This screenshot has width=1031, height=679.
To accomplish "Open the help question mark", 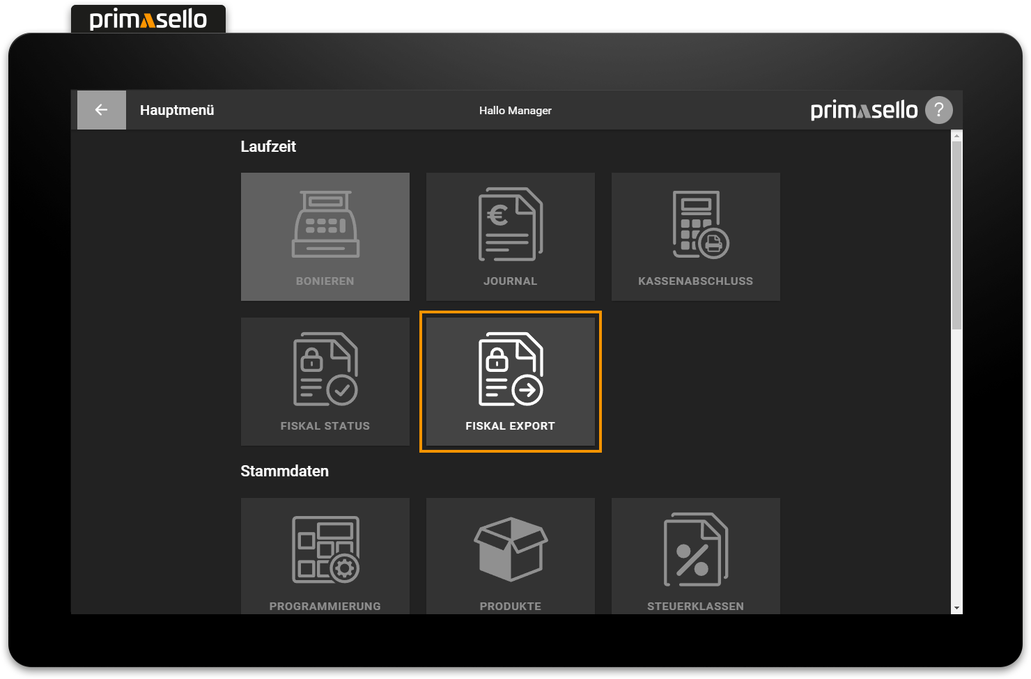I will coord(938,109).
